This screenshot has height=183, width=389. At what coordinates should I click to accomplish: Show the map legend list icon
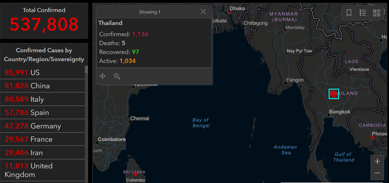(x=363, y=13)
